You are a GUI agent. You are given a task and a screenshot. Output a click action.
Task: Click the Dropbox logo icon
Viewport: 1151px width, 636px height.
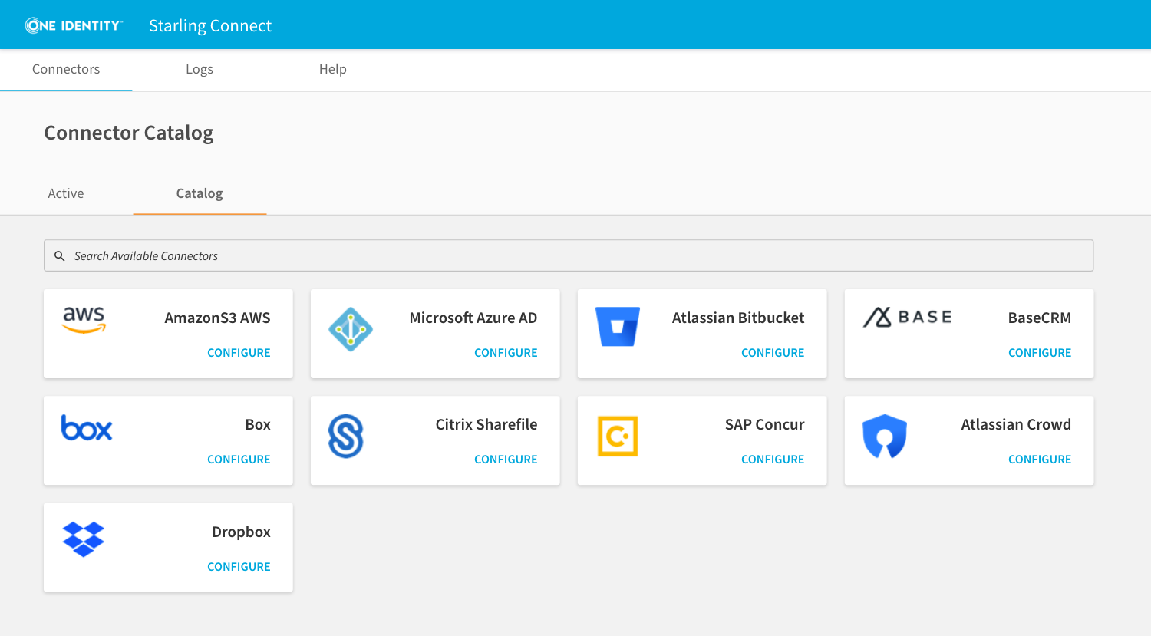pyautogui.click(x=84, y=539)
